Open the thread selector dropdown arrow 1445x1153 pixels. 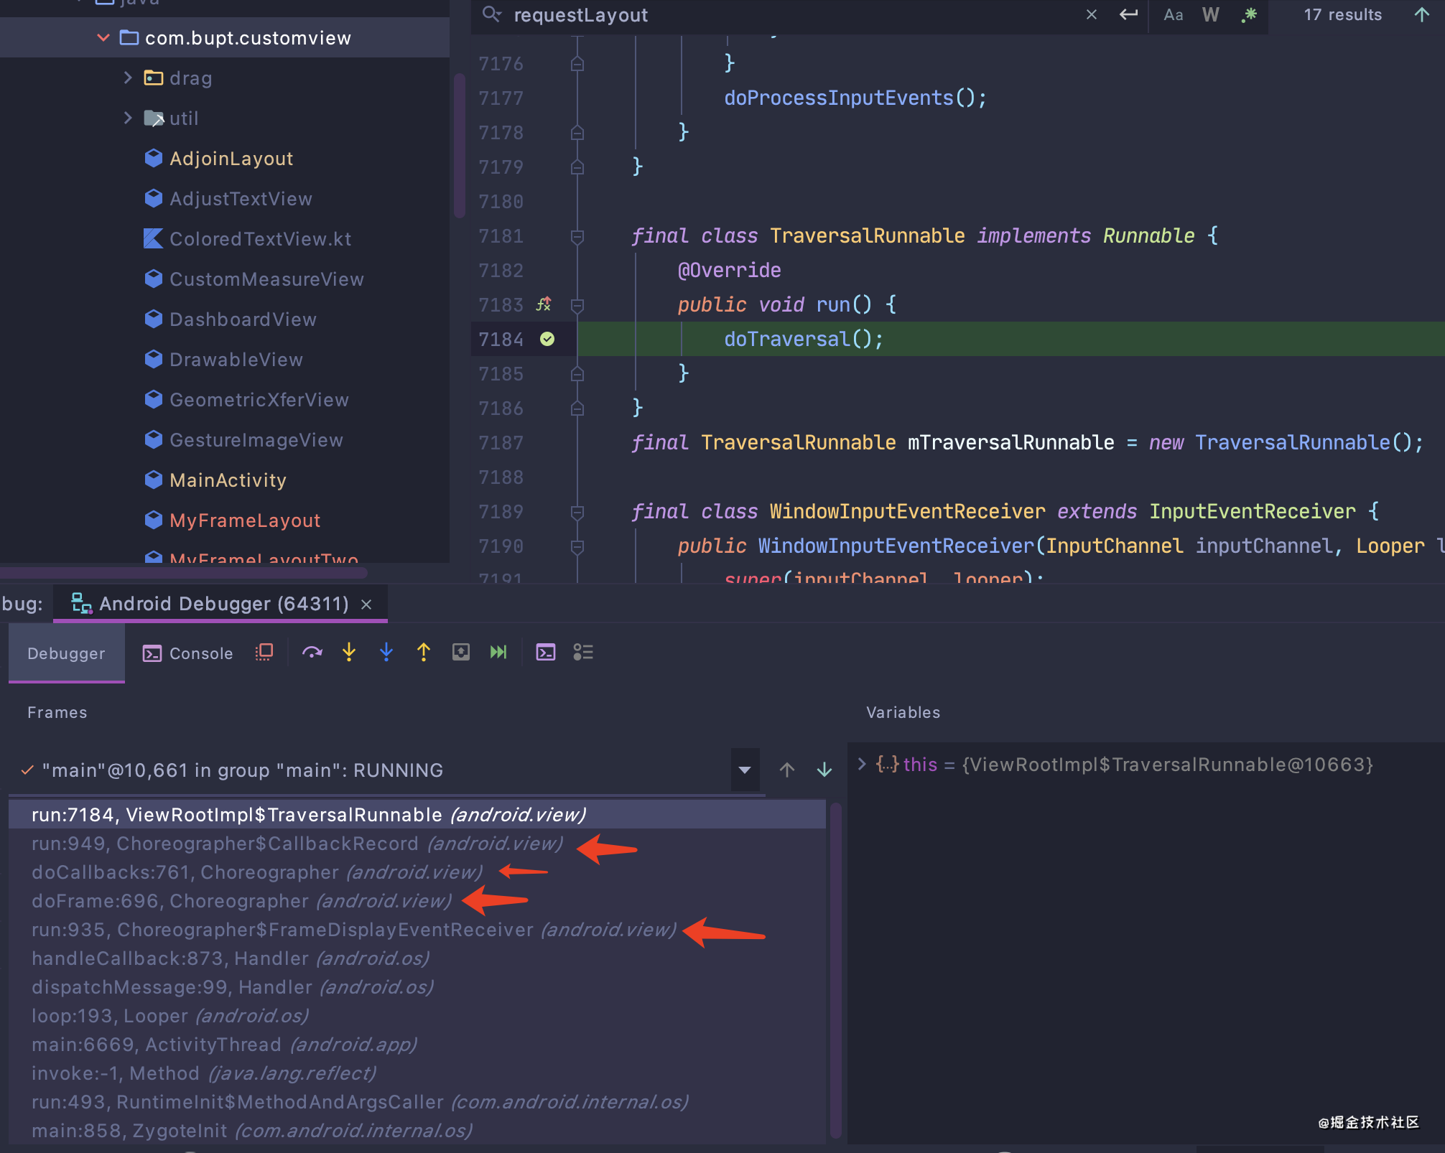745,770
